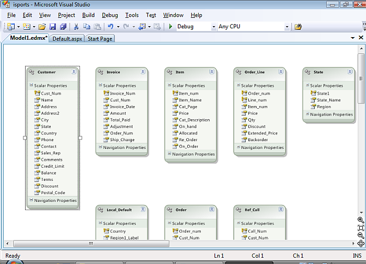Open the Any CPU platform dropdown

click(x=287, y=27)
